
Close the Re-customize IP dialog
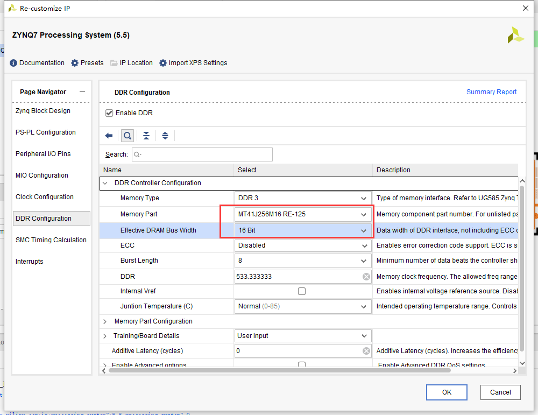pos(525,8)
